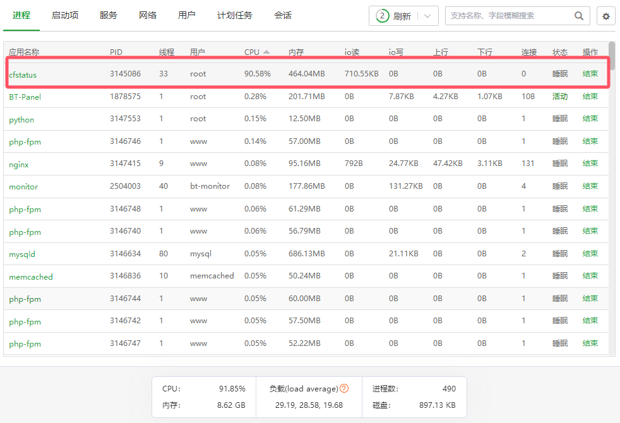Sort by the 状态 column header

(x=560, y=52)
